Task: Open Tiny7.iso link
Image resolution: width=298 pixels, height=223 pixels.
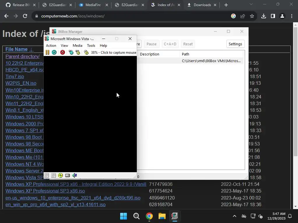Action: (15, 76)
